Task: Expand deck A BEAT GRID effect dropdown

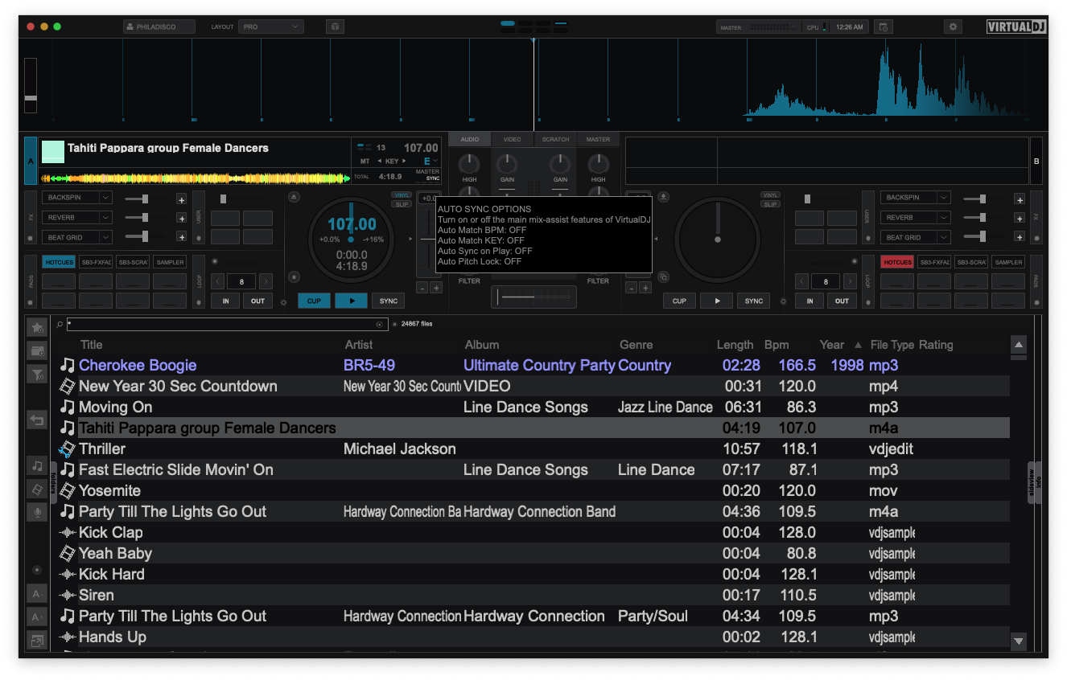Action: point(105,238)
